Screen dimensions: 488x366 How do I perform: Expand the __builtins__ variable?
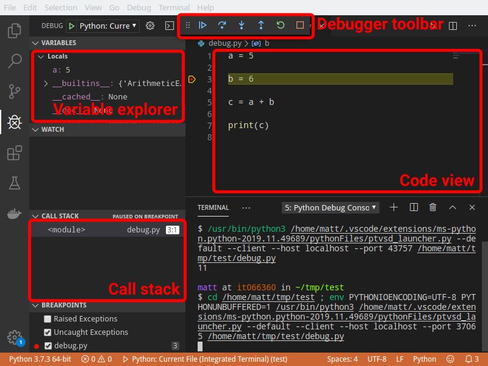tap(46, 83)
